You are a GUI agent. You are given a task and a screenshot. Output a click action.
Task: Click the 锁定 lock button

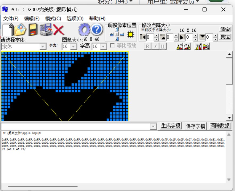(x=225, y=29)
